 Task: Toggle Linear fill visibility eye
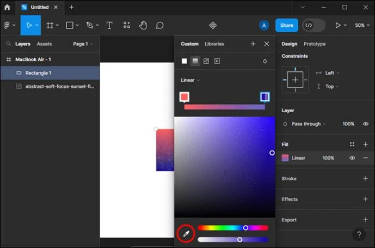pyautogui.click(x=352, y=158)
